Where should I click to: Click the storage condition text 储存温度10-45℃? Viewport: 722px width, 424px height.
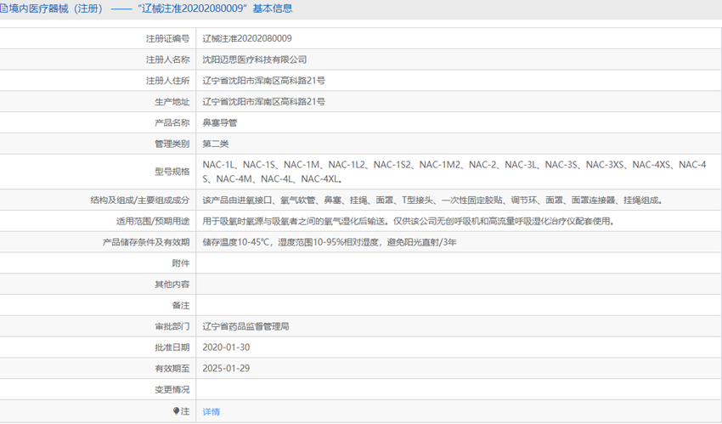click(330, 242)
